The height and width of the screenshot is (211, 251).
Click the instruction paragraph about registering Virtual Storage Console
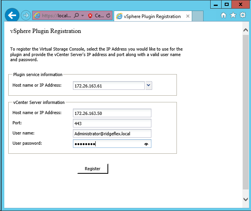[96, 55]
